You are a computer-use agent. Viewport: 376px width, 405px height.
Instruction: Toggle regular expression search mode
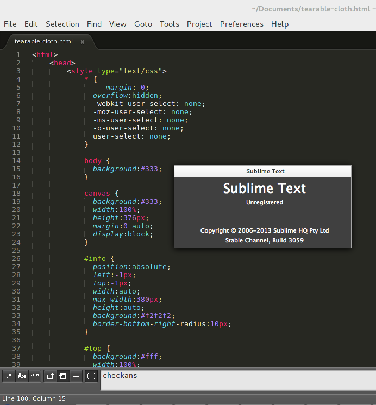tap(9, 376)
